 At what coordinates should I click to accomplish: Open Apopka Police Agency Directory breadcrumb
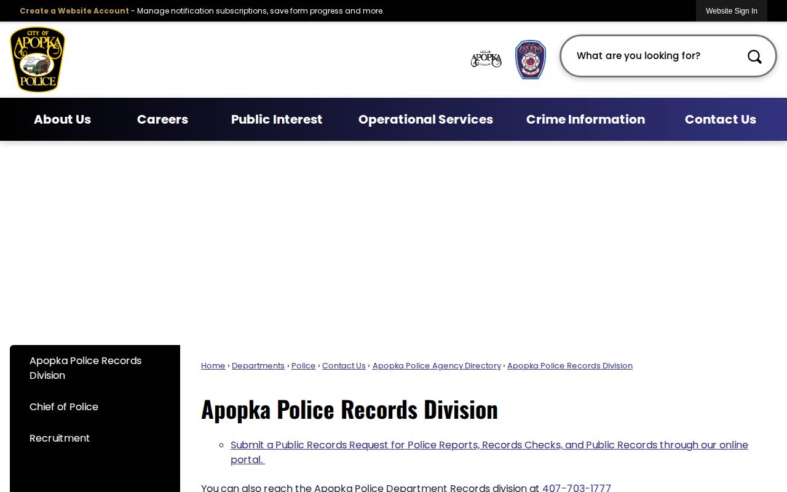[x=437, y=365]
